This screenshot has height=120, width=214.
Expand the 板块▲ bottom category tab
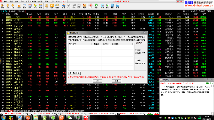point(61,111)
